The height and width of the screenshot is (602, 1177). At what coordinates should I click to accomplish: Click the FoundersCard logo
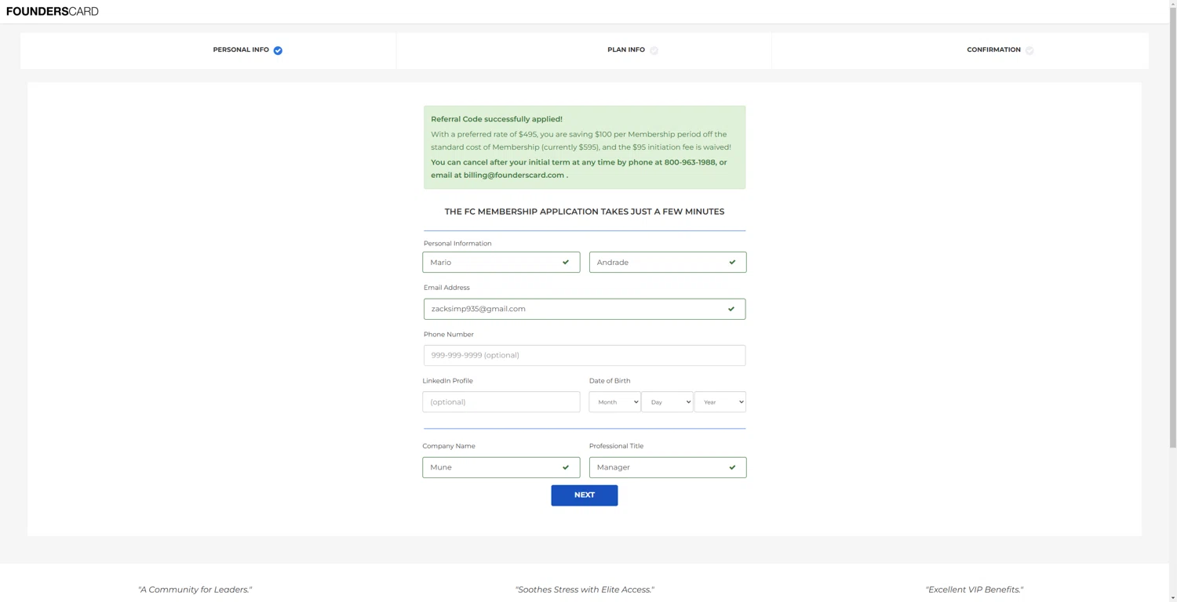coord(53,11)
